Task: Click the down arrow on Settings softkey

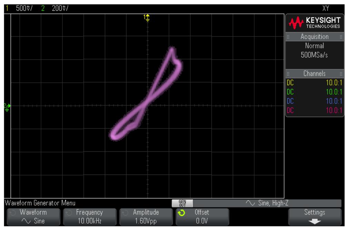Action: pos(315,221)
